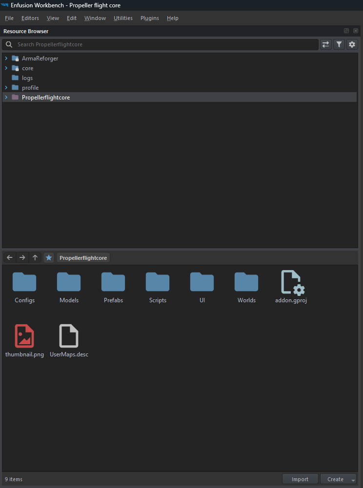
Task: Open the Models folder
Action: pyautogui.click(x=69, y=287)
